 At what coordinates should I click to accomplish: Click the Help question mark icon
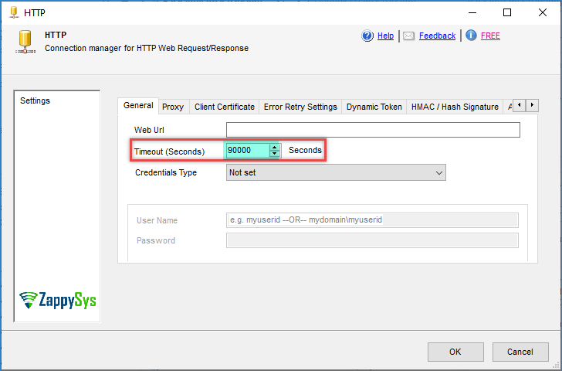(367, 36)
